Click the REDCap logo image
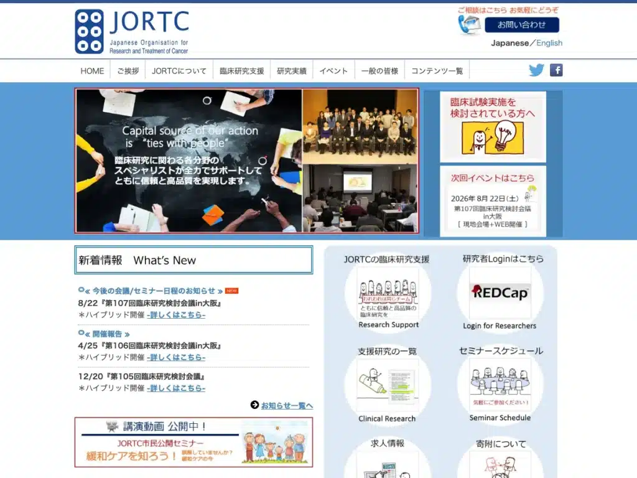This screenshot has height=478, width=637. (x=500, y=293)
